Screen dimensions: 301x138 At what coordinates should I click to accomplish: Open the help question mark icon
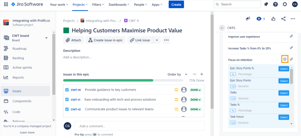(x=275, y=4)
